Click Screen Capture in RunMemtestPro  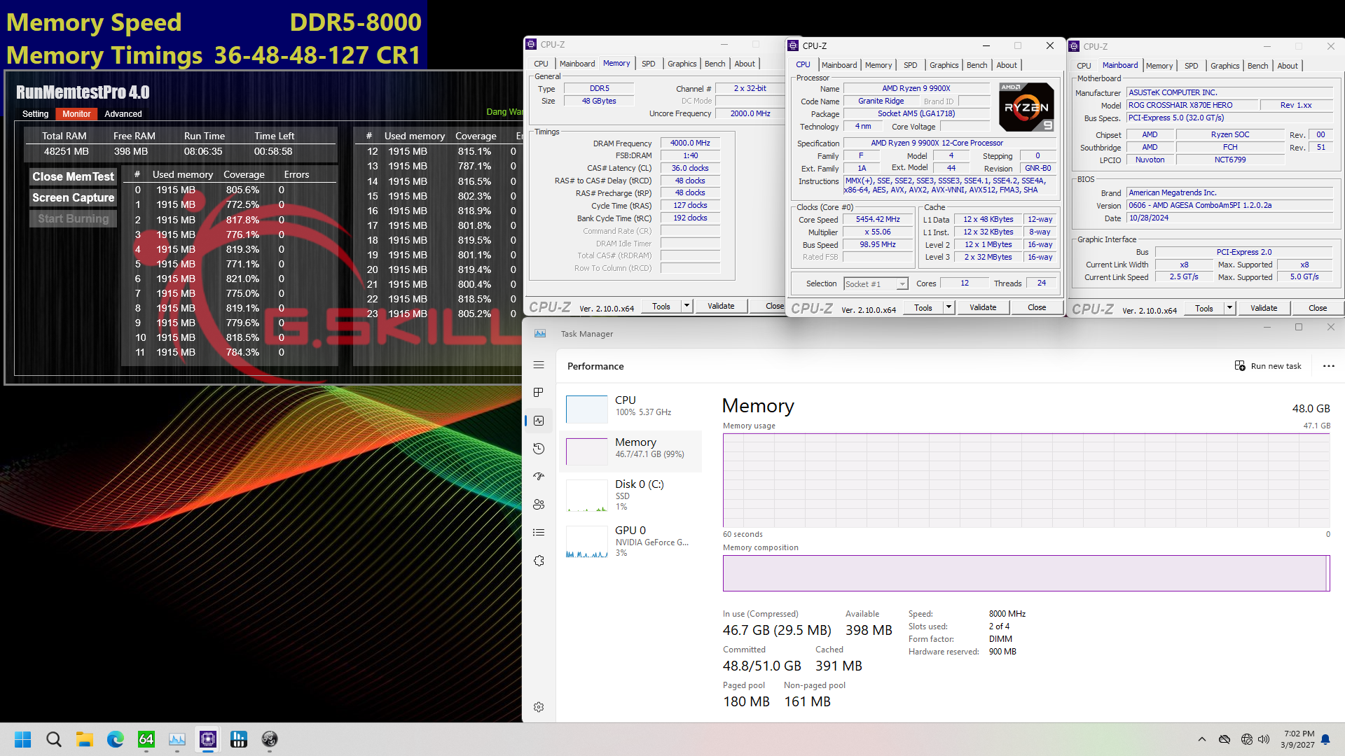[x=72, y=197]
